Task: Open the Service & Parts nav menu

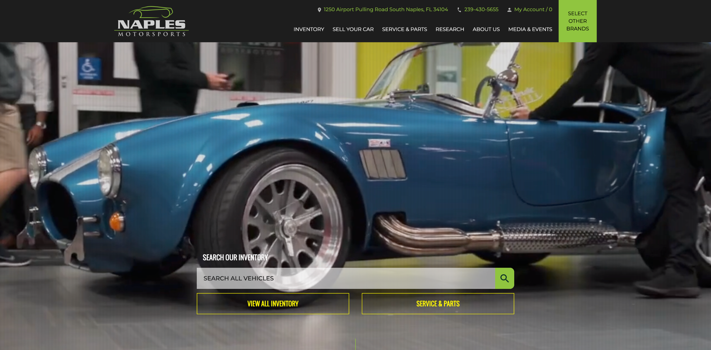Action: [404, 29]
